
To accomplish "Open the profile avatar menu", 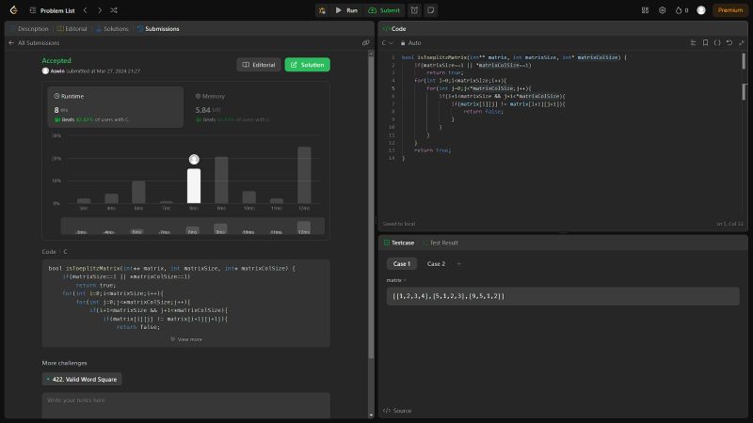I will click(x=701, y=10).
